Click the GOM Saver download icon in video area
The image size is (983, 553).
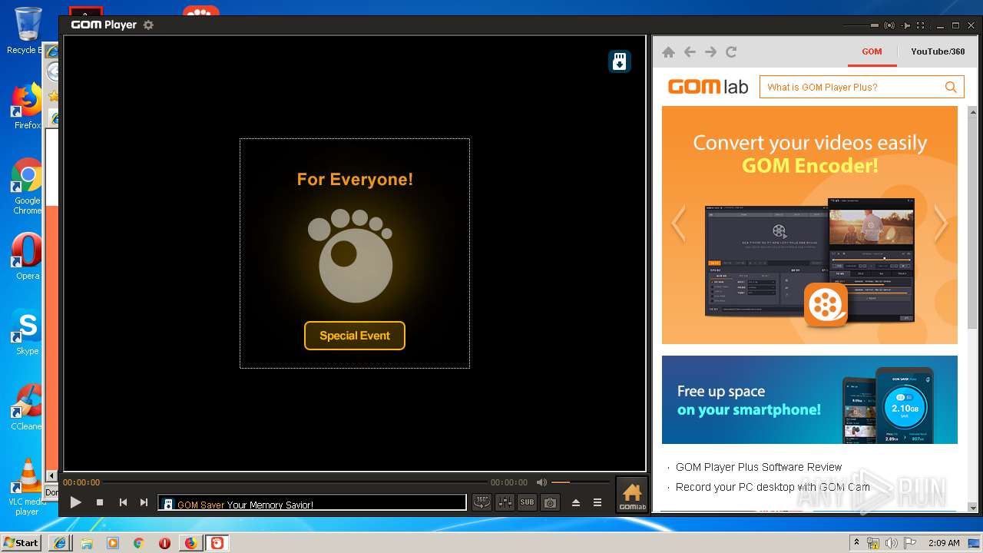point(620,61)
